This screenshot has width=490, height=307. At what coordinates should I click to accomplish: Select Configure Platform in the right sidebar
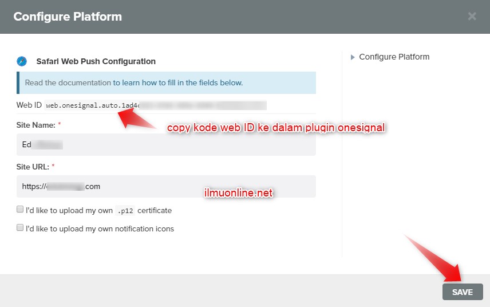click(394, 57)
